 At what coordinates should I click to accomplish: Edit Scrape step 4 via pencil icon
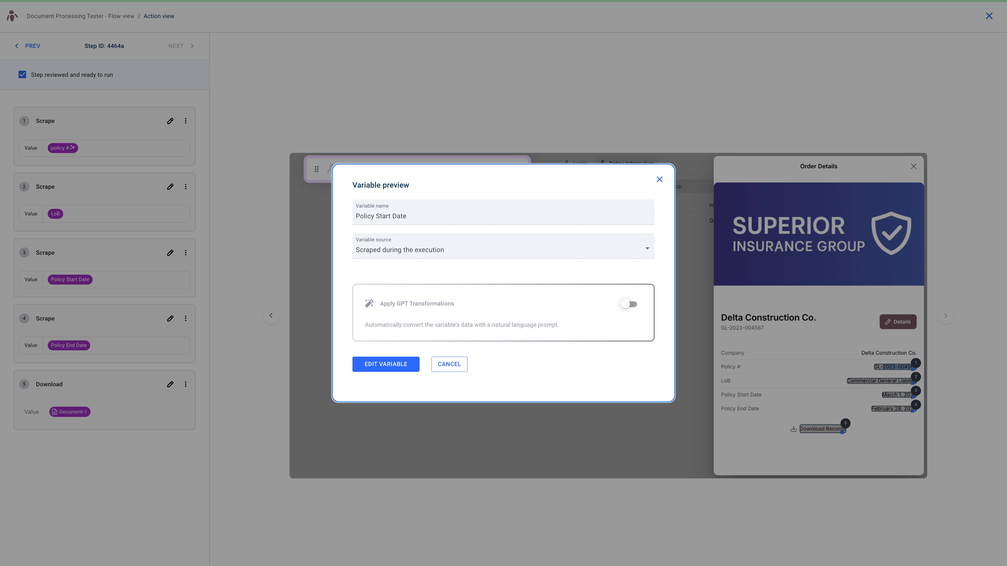tap(170, 318)
